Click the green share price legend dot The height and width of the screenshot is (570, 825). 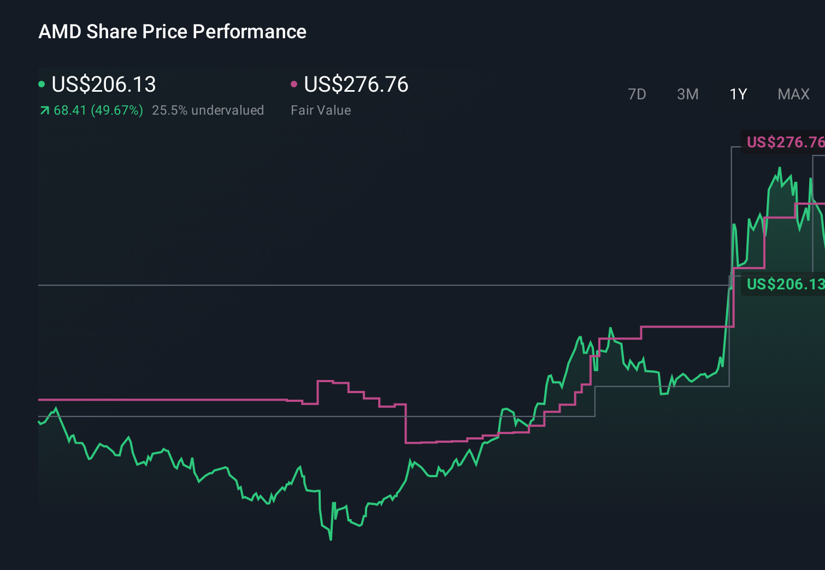click(x=43, y=84)
